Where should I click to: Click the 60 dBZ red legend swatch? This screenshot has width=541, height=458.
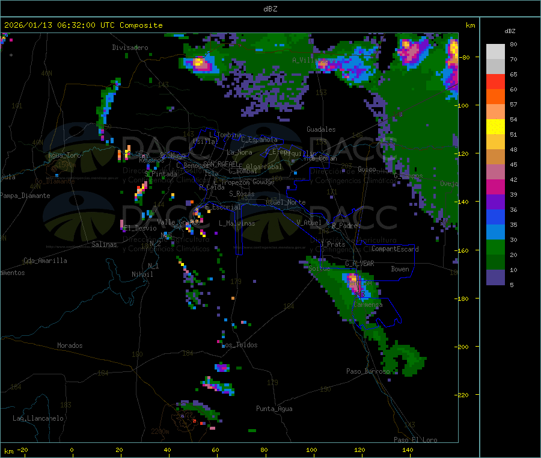click(495, 81)
